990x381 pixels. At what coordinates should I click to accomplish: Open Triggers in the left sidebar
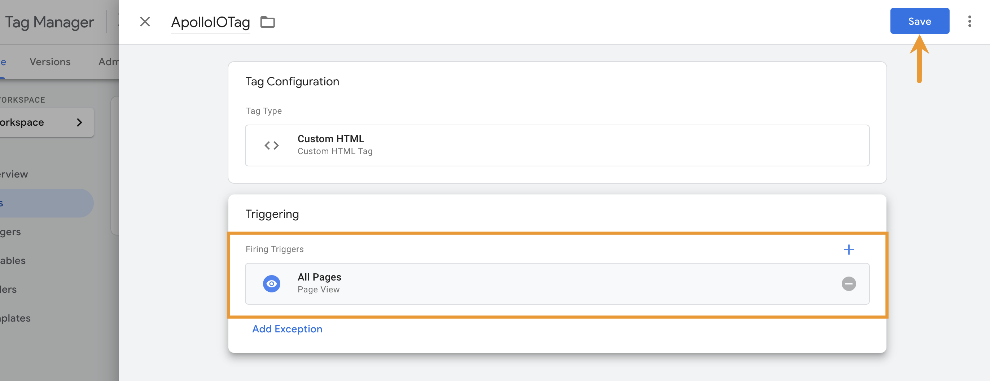[10, 232]
